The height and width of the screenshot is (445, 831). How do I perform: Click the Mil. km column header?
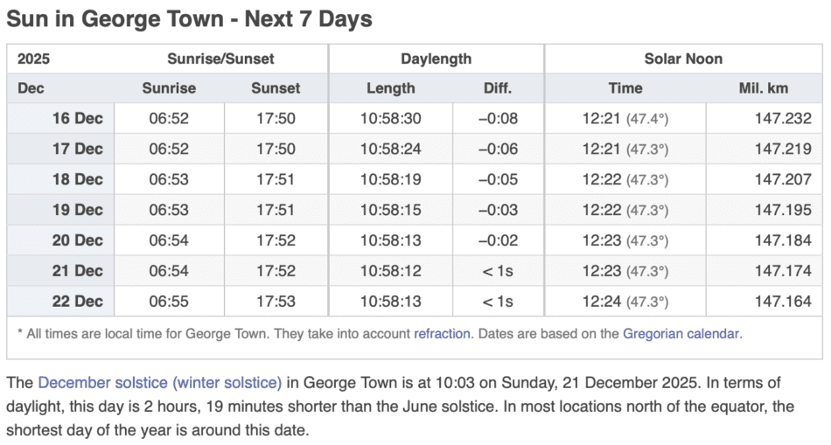[x=765, y=88]
